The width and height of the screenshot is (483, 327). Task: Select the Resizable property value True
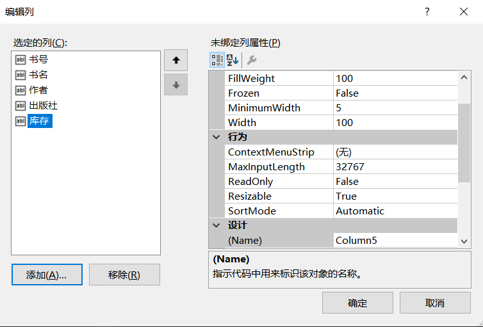click(395, 196)
